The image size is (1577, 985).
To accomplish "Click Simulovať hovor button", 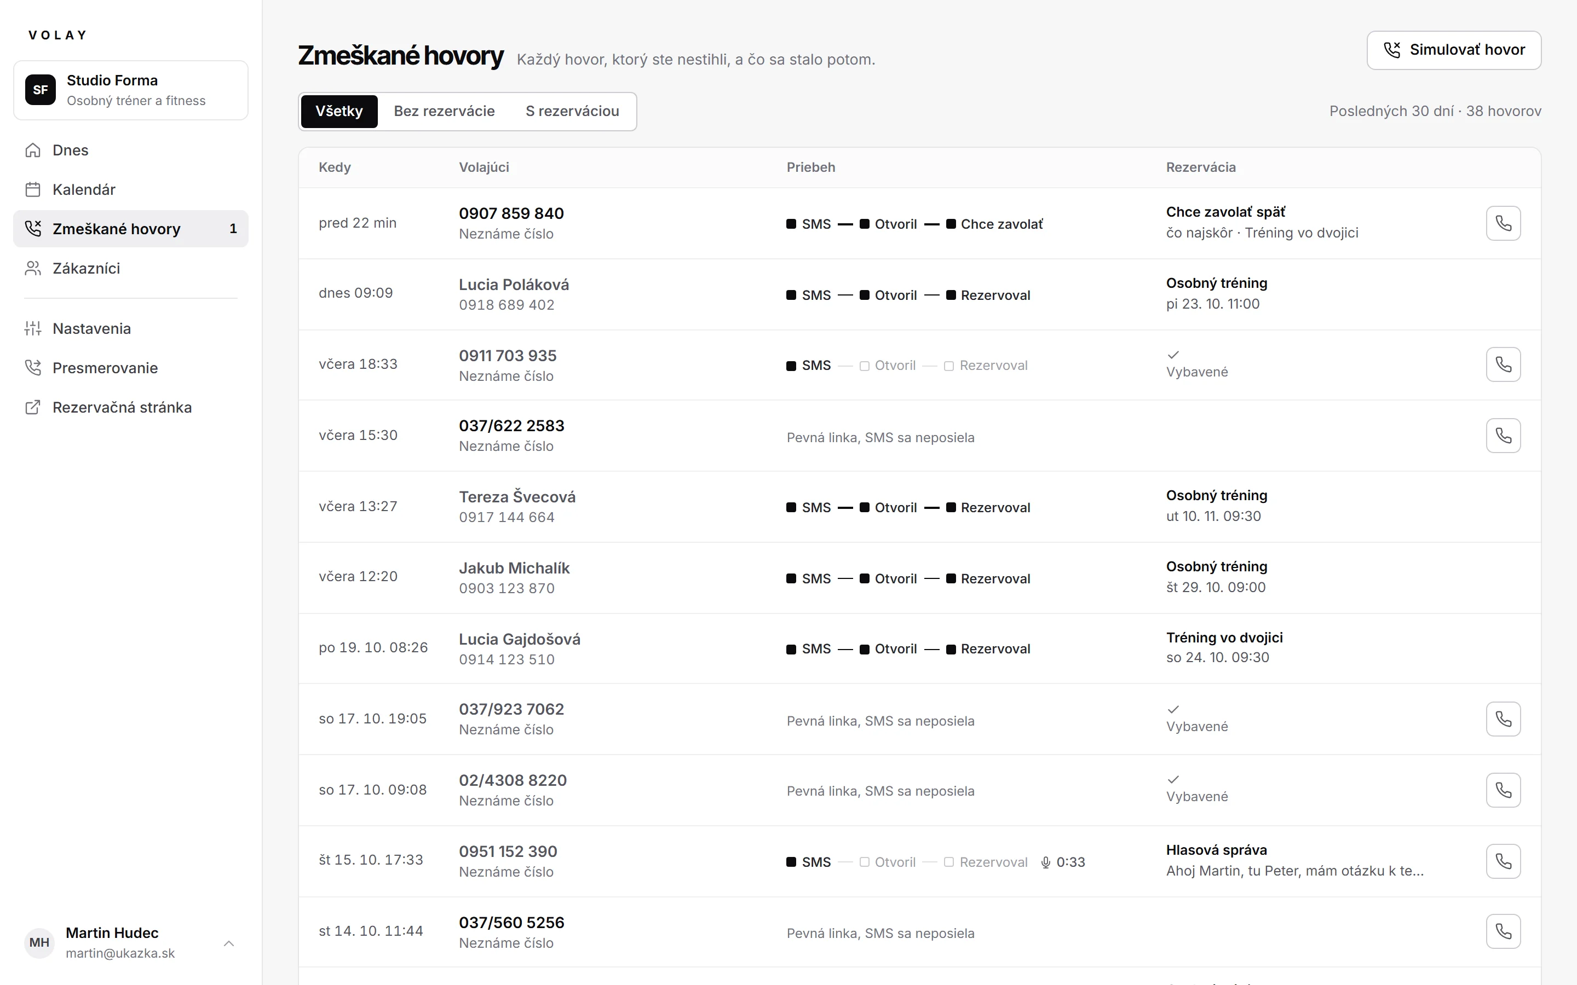I will (1453, 50).
